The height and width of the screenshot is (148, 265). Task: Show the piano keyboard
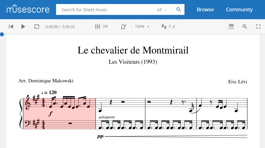[231, 27]
